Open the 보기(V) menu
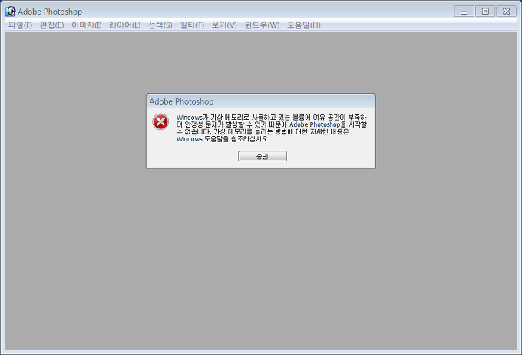The width and height of the screenshot is (522, 355). (224, 25)
